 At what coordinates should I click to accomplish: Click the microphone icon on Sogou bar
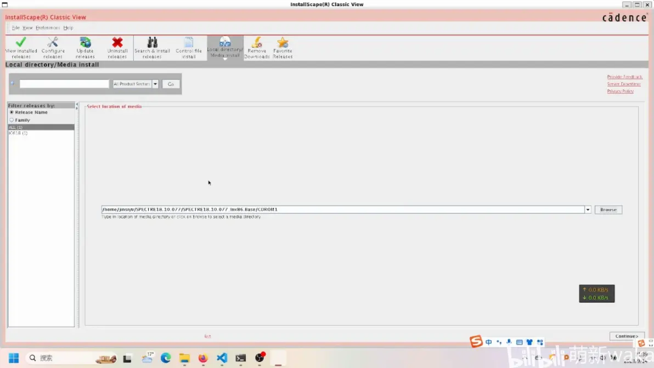[509, 342]
